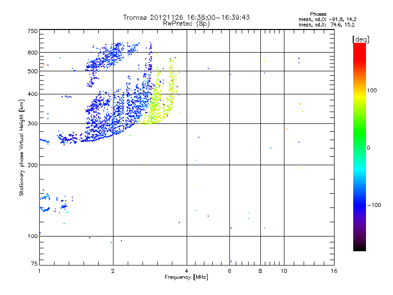The width and height of the screenshot is (393, 295).
Task: Click the x-axis label '1'
Action: 39,271
